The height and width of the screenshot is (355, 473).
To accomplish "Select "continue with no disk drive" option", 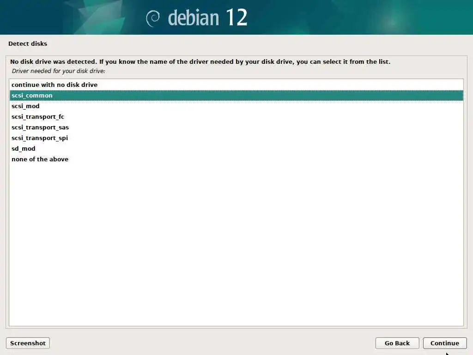I will coord(236,85).
